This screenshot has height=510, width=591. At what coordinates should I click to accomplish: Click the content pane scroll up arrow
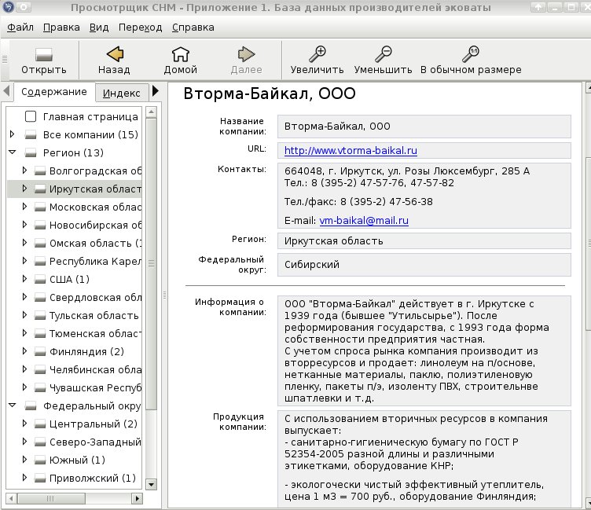(x=588, y=89)
